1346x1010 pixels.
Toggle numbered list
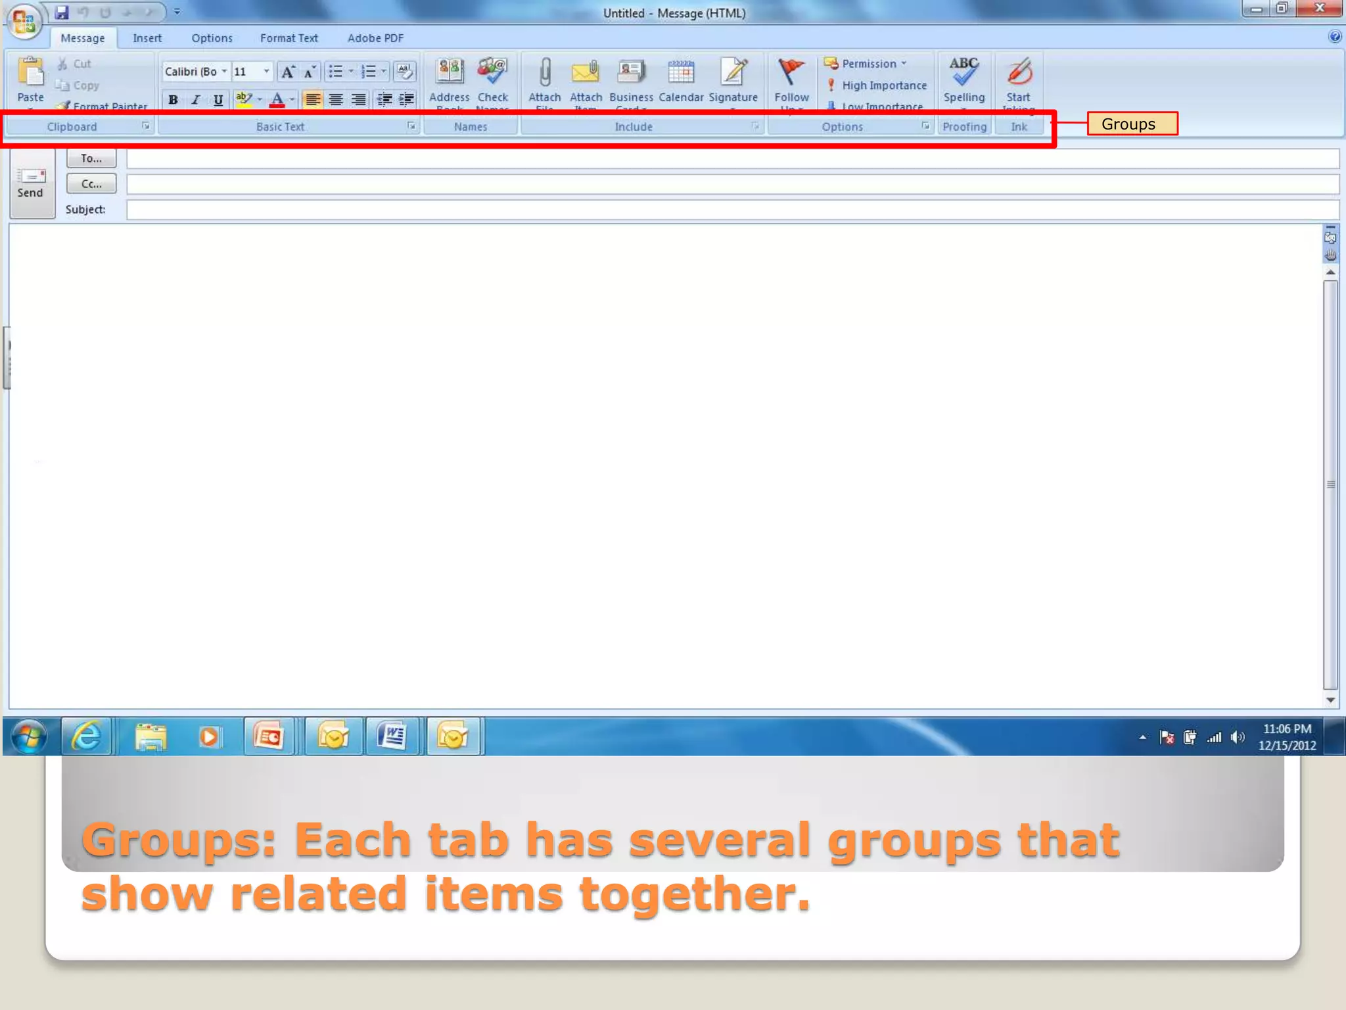tap(369, 72)
